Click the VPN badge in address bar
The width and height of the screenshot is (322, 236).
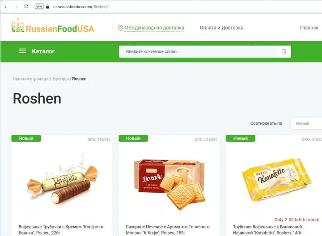(x=39, y=7)
